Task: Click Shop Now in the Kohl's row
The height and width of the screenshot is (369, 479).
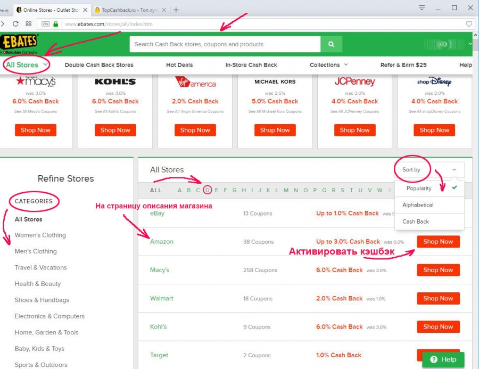Action: [x=438, y=327]
